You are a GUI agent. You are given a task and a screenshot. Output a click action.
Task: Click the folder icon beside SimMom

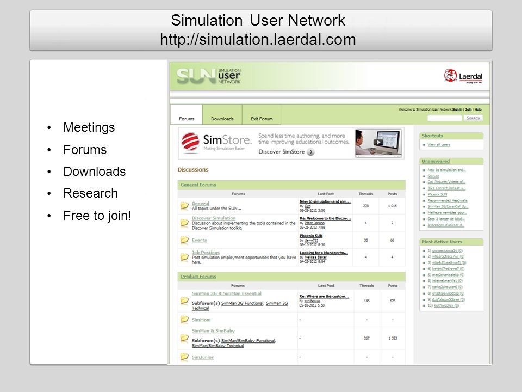pos(184,320)
